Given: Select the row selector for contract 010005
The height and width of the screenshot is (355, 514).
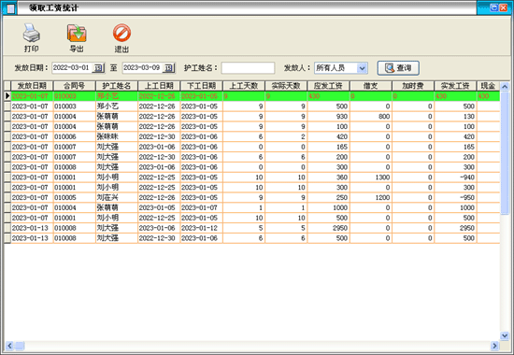Looking at the screenshot, I should pos(7,198).
